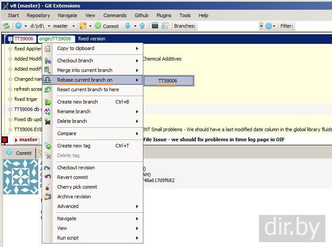Open the Branches combo box dropdown
Image resolution: width=332 pixels, height=247 pixels.
pos(261,26)
